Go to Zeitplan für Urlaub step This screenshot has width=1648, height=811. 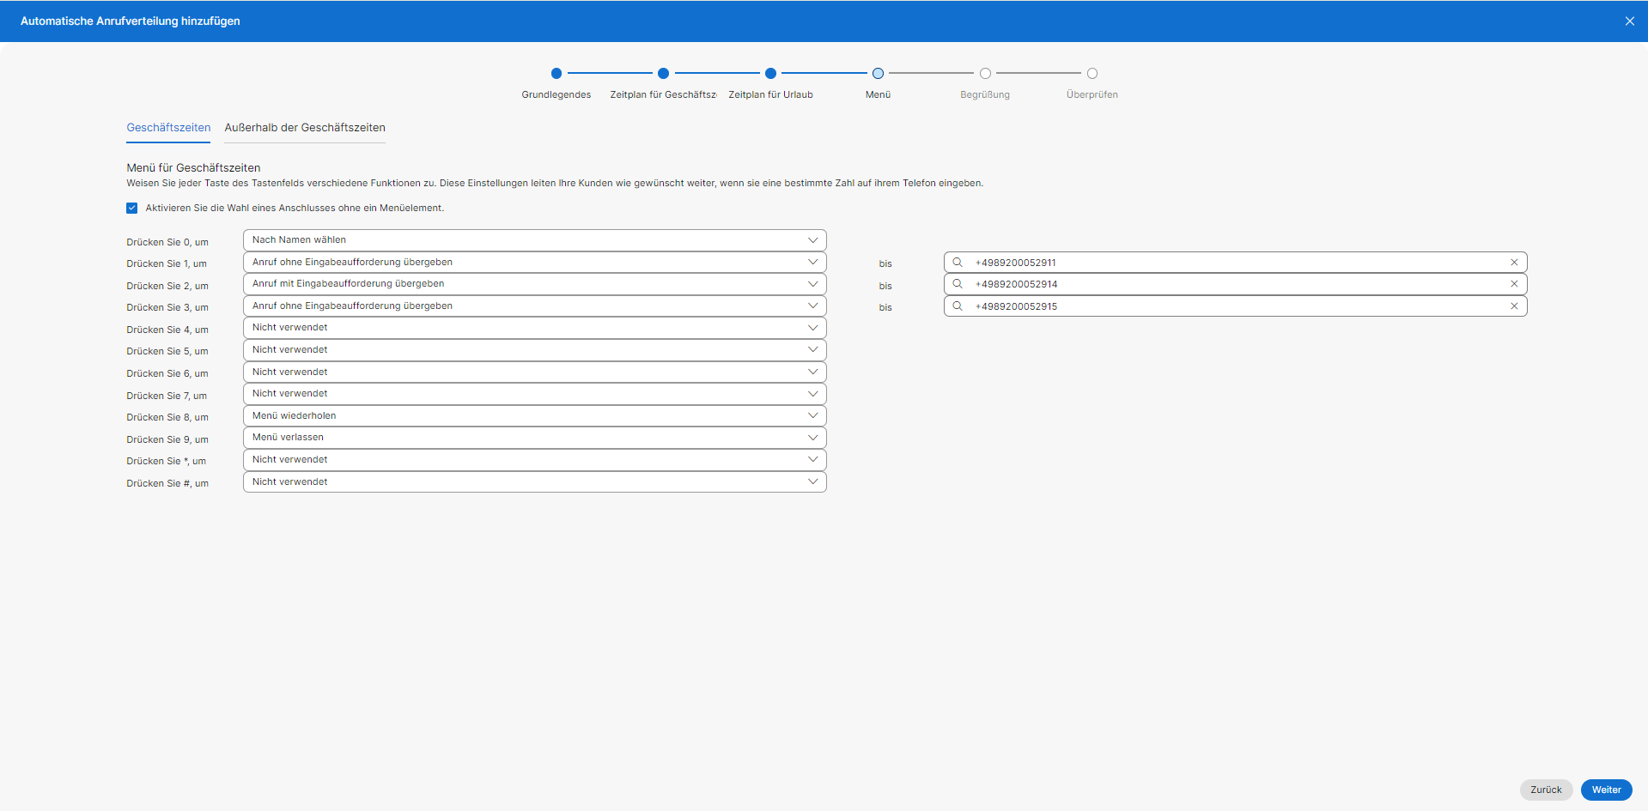(770, 74)
